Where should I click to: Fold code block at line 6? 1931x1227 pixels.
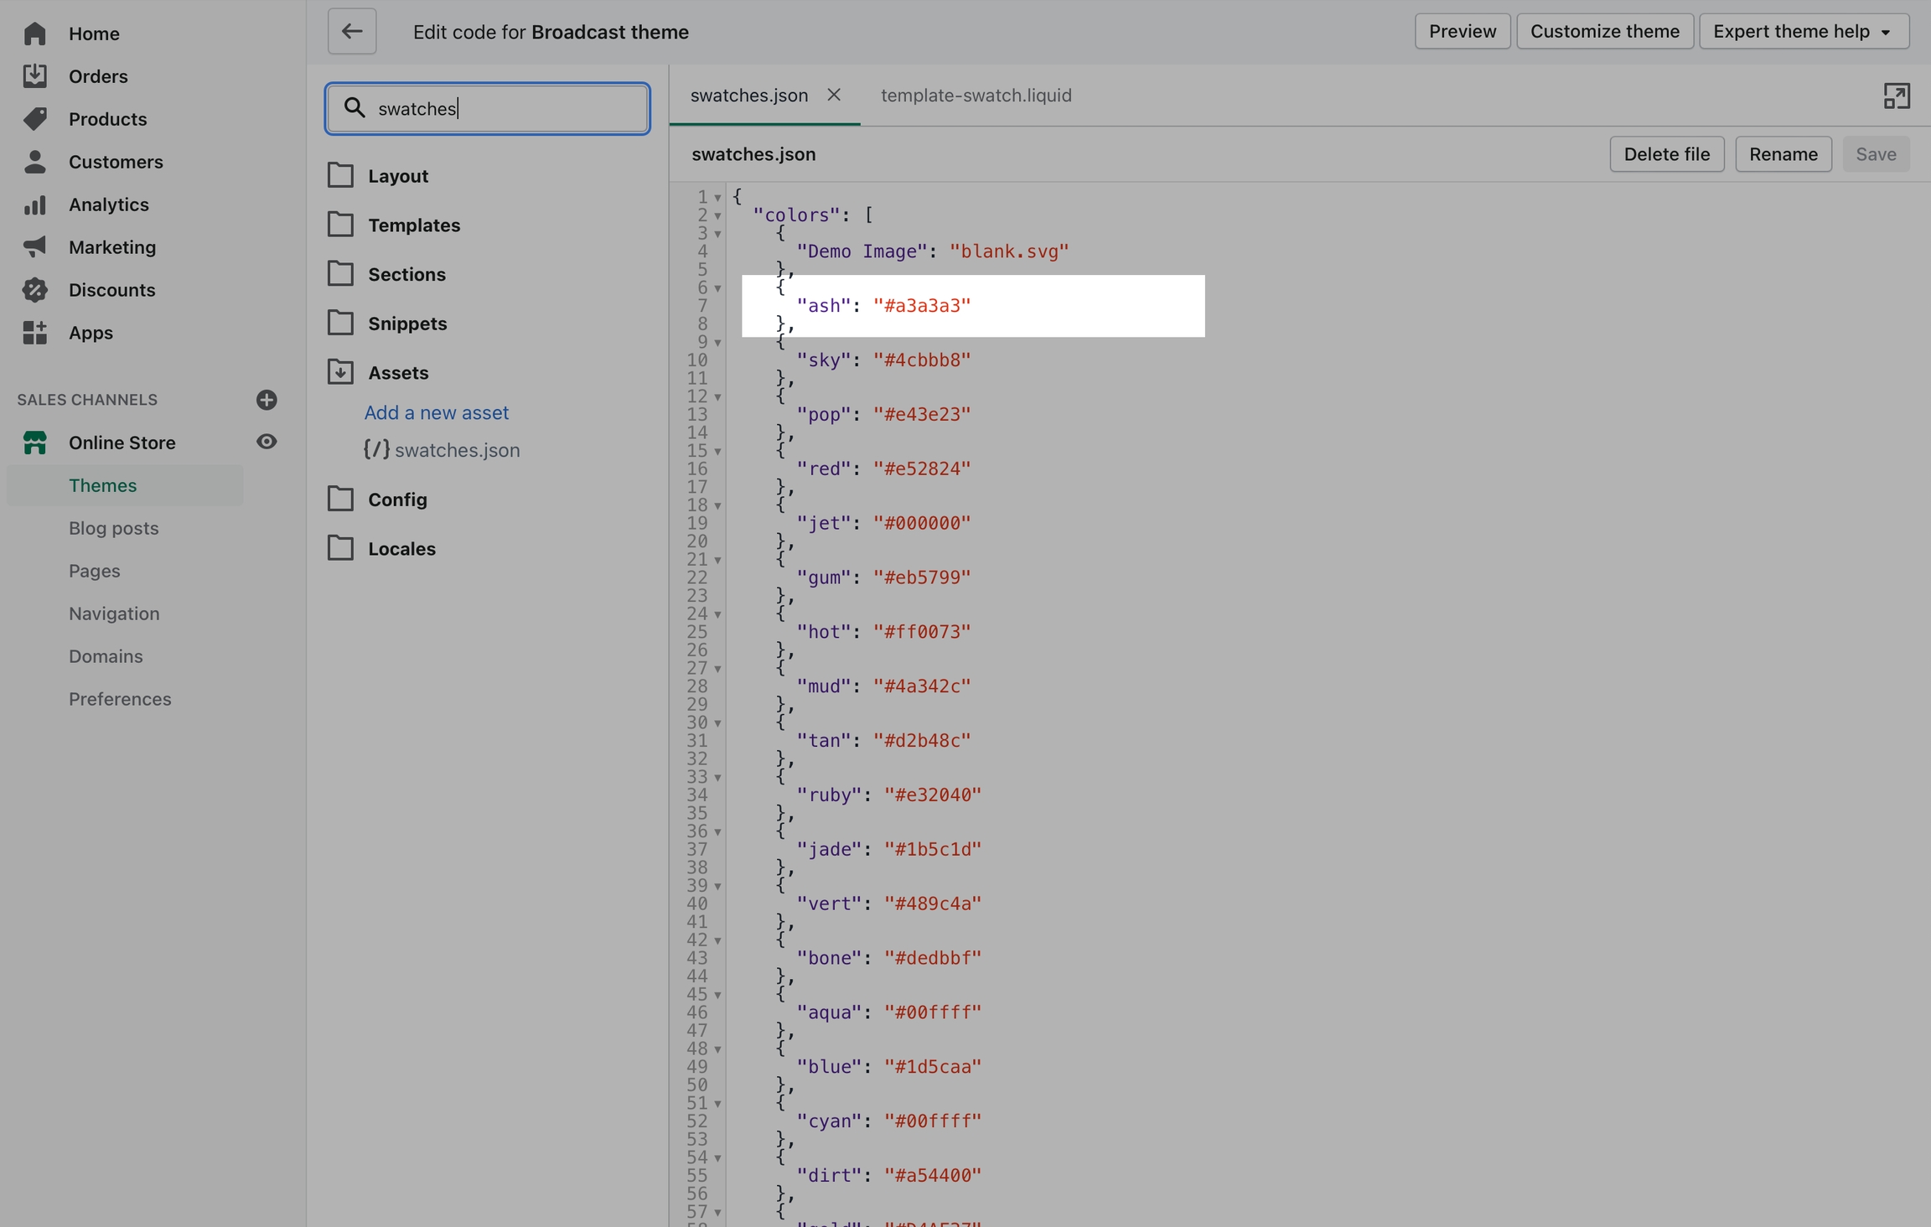[x=718, y=288]
